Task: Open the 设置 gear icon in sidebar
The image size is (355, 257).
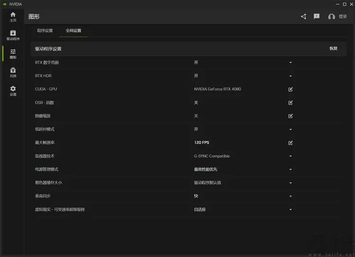Action: click(x=13, y=89)
